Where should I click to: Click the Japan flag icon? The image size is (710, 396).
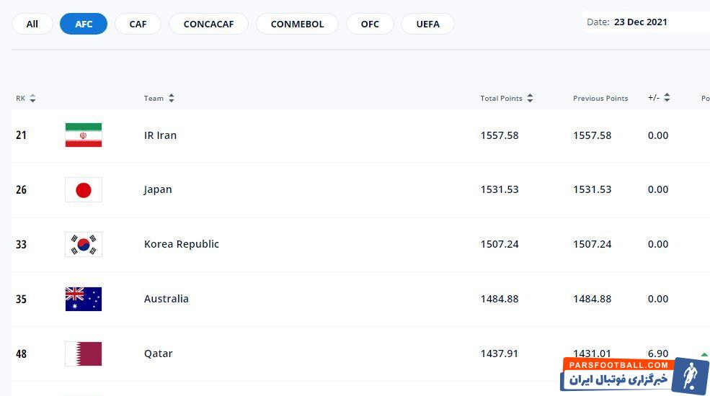[x=84, y=190]
